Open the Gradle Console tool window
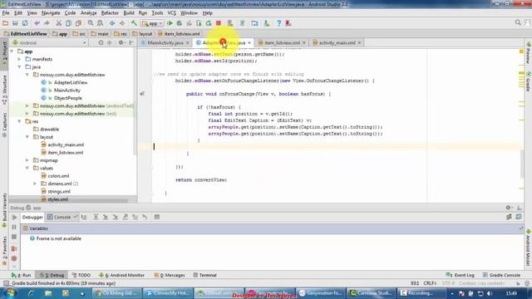The width and height of the screenshot is (532, 299). [501, 275]
